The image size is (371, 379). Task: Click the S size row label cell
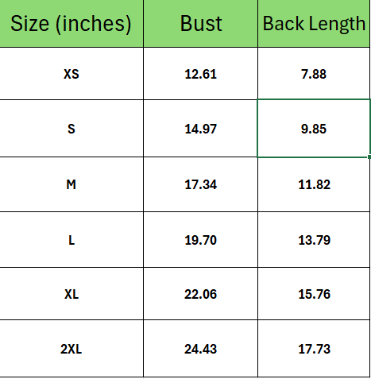[71, 129]
